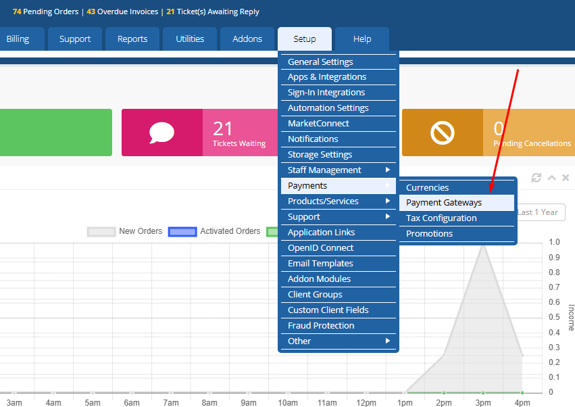Screen dimensions: 575x407
Task: Click the 0 Pending Cancellations card
Action: point(489,133)
